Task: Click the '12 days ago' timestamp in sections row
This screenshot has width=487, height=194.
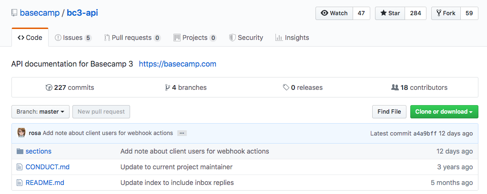Action: click(x=455, y=152)
